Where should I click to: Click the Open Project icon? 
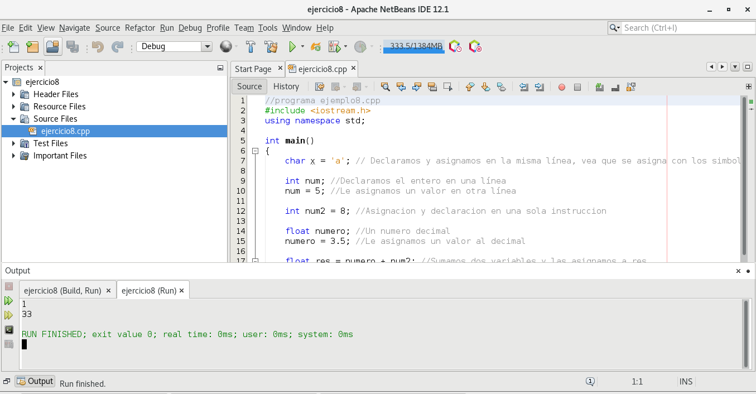pos(53,47)
